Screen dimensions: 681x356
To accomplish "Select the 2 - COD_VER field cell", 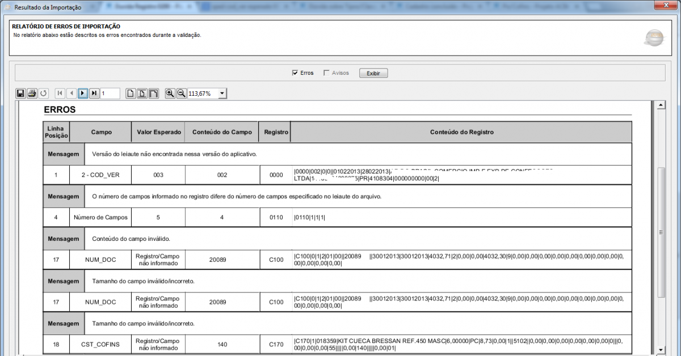I will tap(101, 175).
